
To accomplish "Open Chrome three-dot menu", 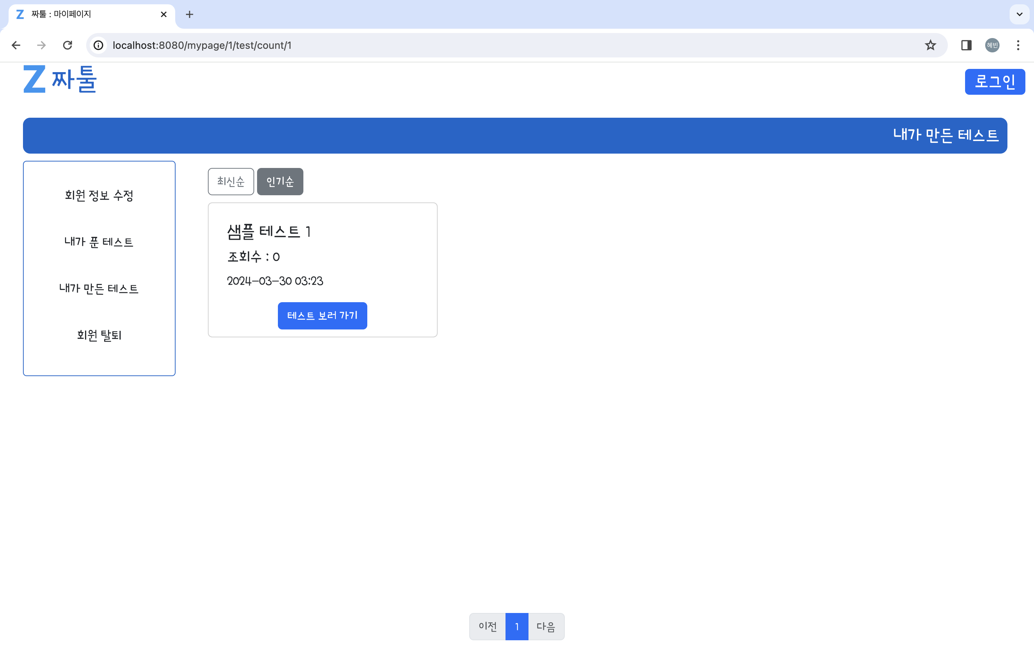I will point(1018,45).
